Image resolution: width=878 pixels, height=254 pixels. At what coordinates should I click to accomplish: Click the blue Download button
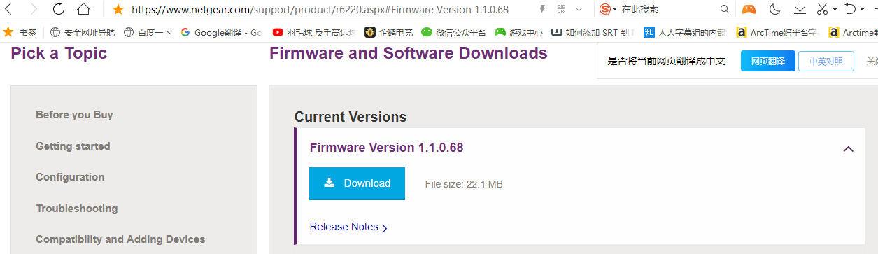click(357, 183)
